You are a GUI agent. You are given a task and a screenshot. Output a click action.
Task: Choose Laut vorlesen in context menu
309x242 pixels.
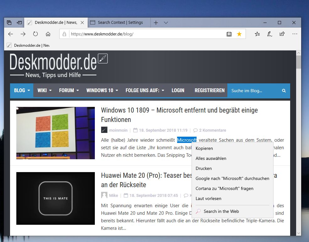tap(232, 198)
